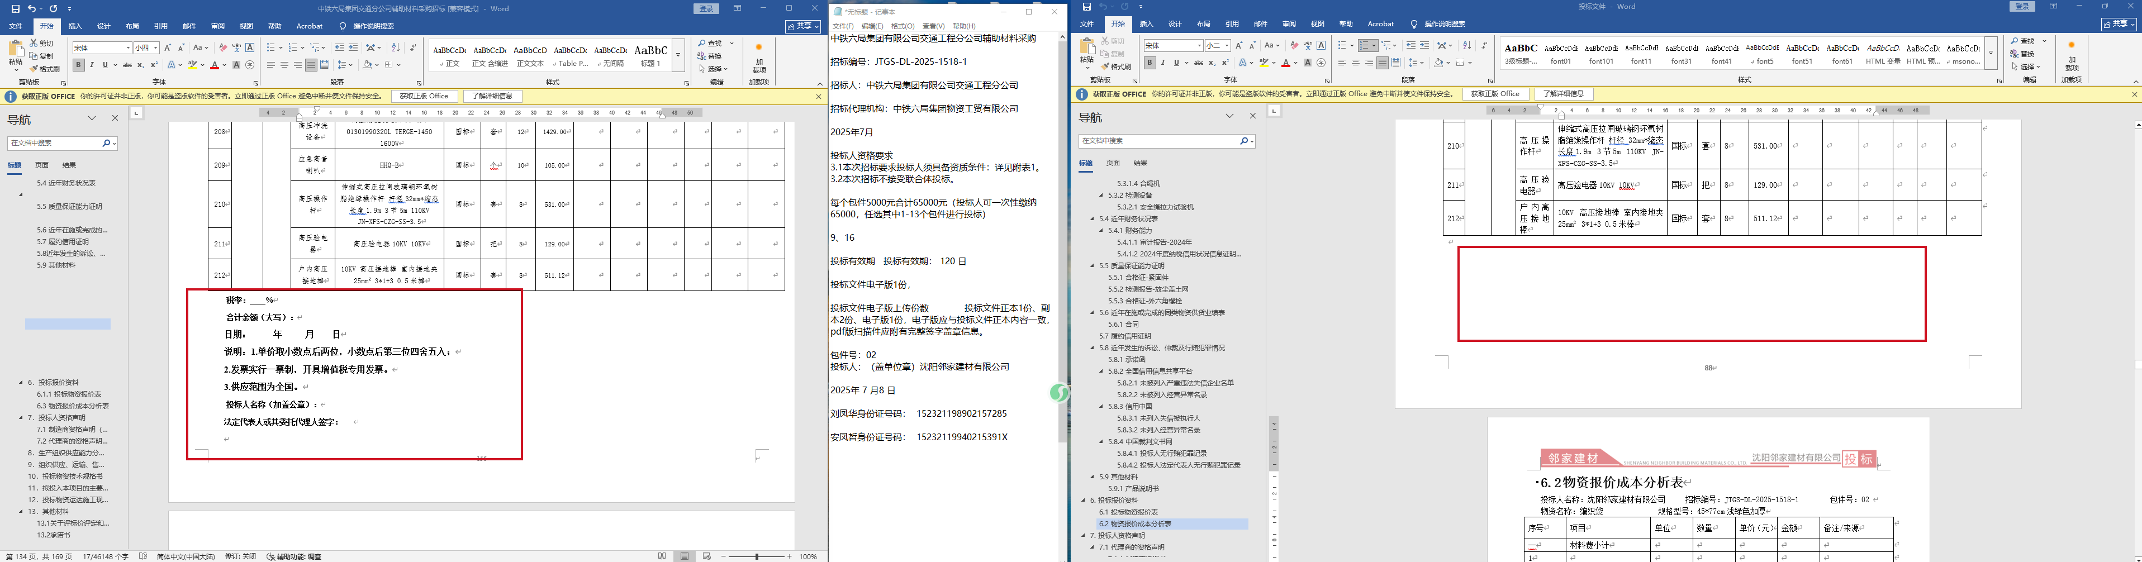This screenshot has width=2142, height=562.
Task: Click Format Painter in left Word window
Action: (45, 69)
